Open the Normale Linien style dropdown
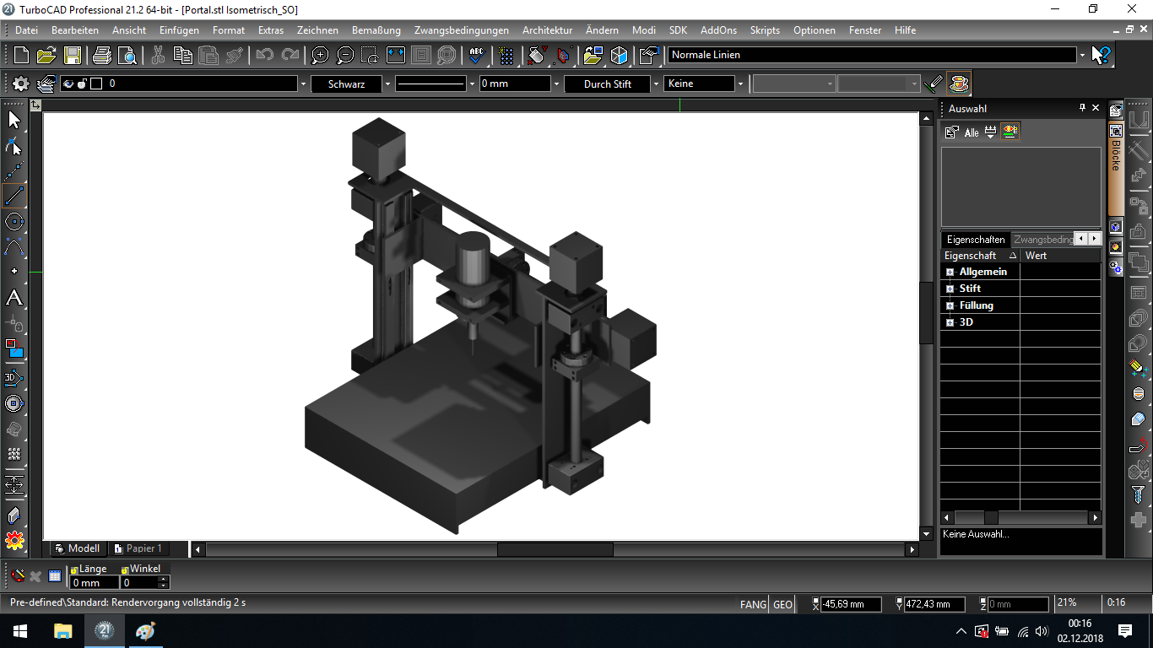The image size is (1153, 648). point(1082,55)
